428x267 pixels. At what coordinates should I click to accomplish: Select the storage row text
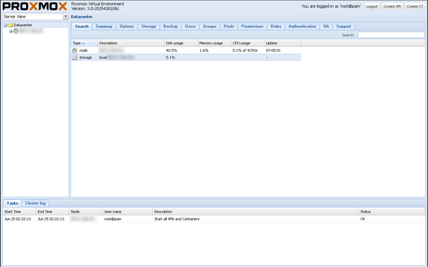[85, 57]
